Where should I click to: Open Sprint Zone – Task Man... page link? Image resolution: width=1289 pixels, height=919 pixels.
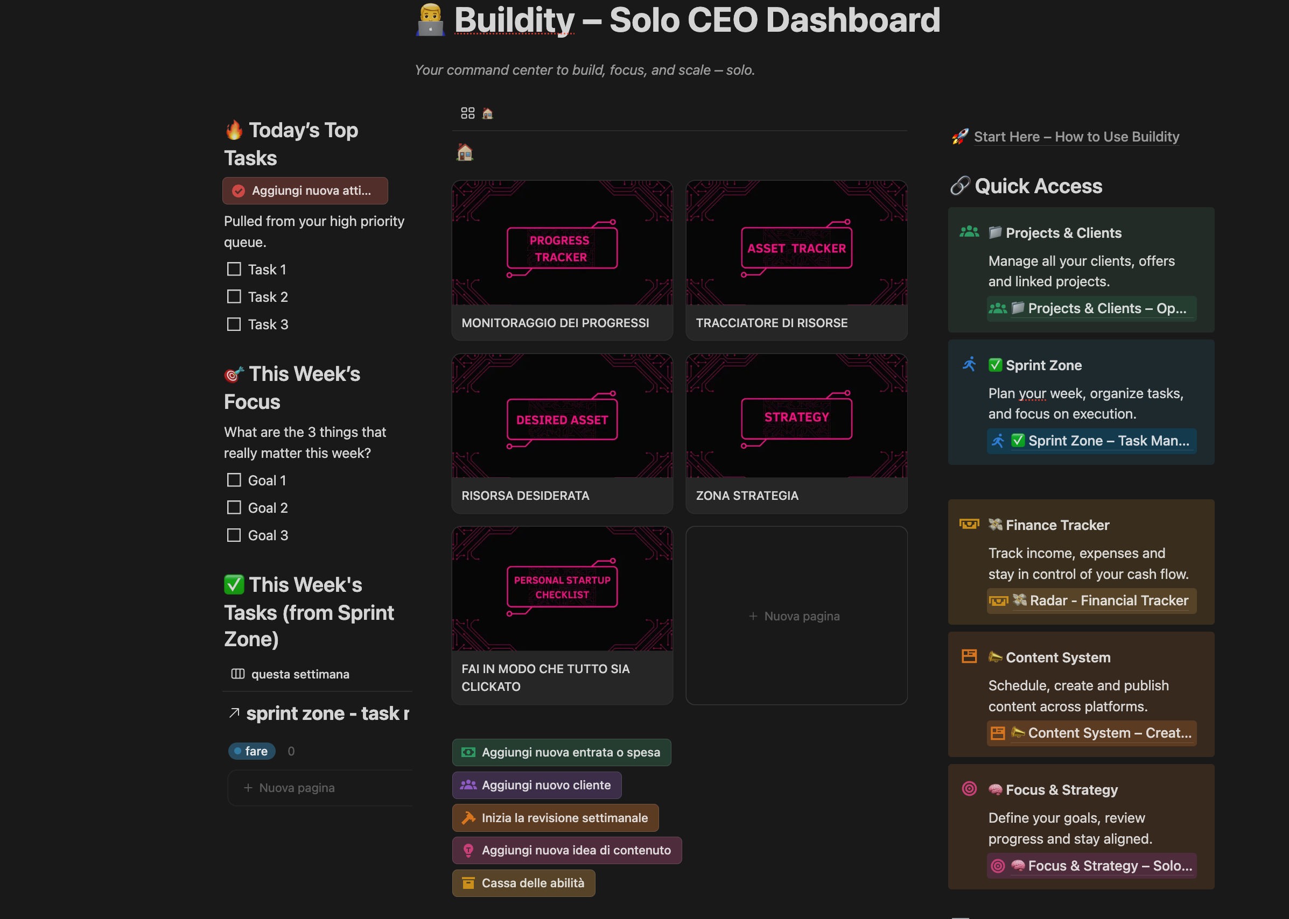1091,441
